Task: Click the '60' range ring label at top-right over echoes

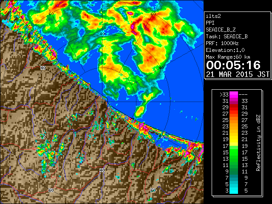Action: 153,14
